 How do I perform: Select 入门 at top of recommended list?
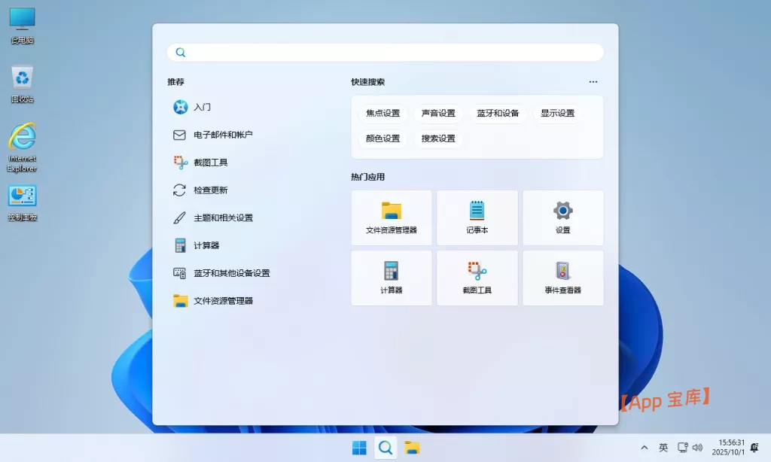coord(201,107)
